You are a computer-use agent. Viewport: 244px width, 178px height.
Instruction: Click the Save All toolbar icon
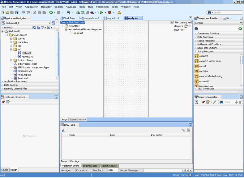click(17, 12)
